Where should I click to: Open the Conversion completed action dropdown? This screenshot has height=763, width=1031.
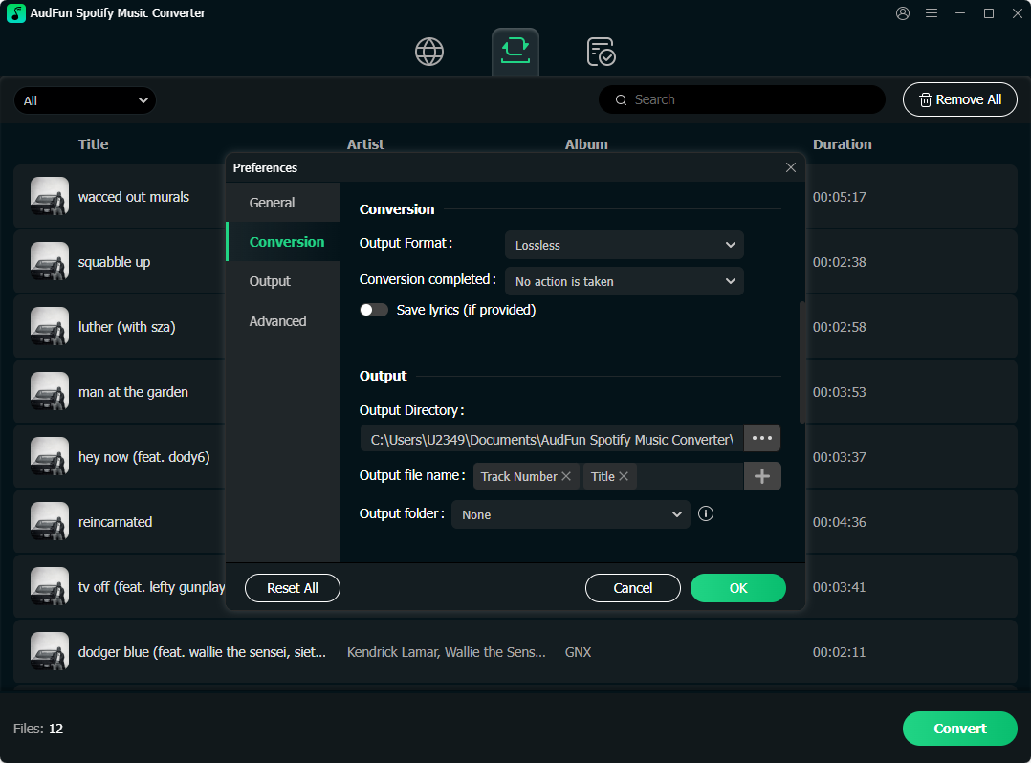point(624,281)
